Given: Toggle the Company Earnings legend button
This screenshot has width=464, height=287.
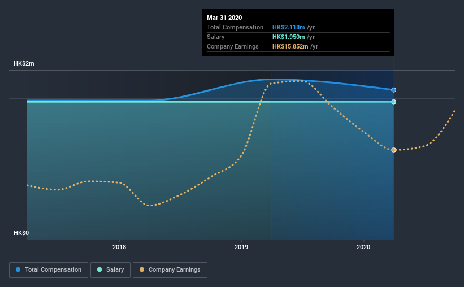Looking at the screenshot, I should [170, 270].
